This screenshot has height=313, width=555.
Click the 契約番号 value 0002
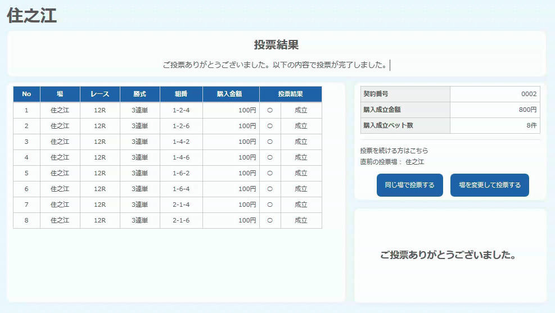click(529, 94)
